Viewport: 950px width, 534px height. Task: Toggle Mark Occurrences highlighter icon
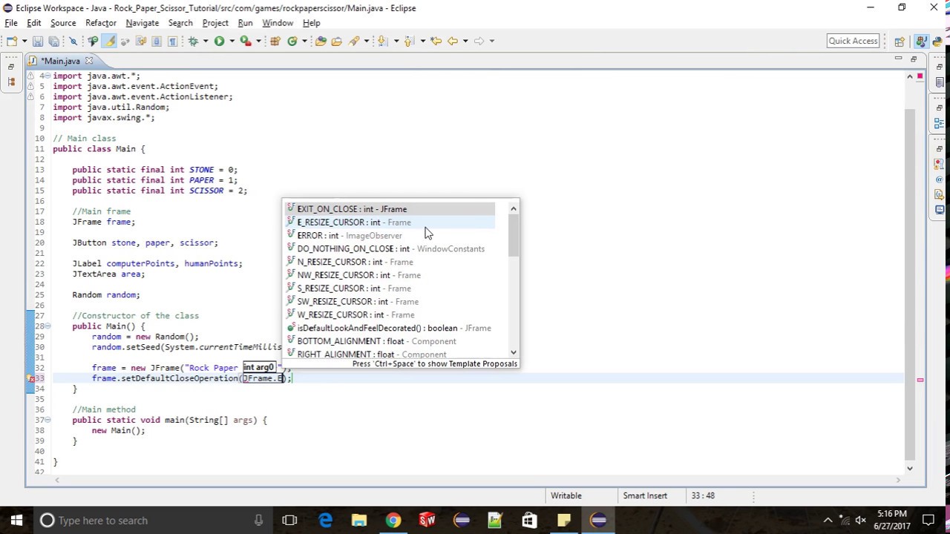tap(110, 41)
